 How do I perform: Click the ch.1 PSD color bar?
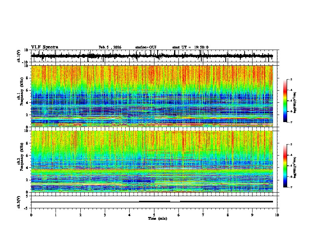(x=285, y=101)
